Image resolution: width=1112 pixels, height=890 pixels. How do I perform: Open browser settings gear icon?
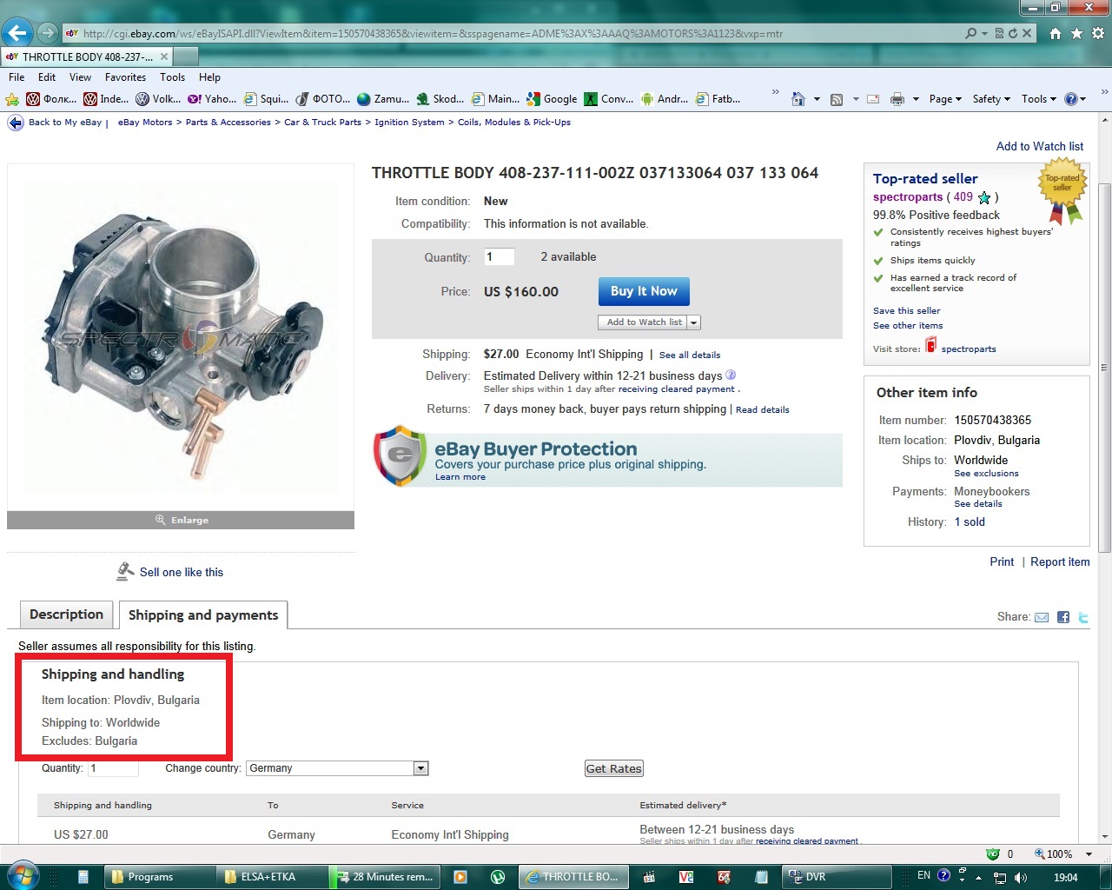[x=1097, y=33]
